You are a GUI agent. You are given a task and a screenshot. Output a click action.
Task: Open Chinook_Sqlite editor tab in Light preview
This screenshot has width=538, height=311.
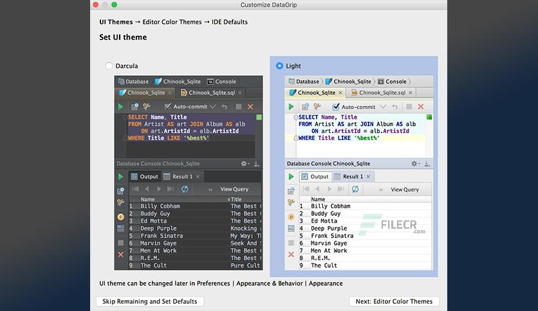pyautogui.click(x=316, y=93)
